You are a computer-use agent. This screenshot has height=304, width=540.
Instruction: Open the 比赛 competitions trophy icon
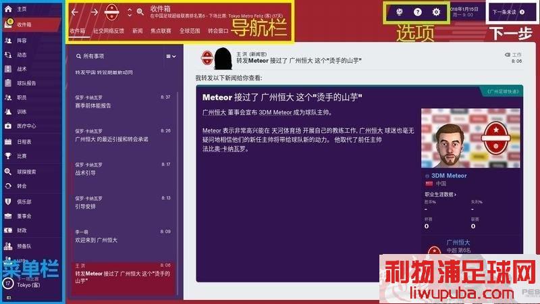(x=8, y=156)
